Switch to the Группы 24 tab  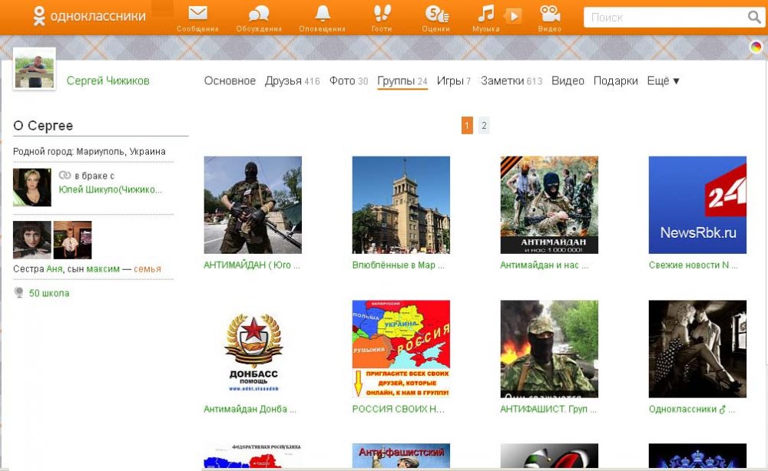coord(402,81)
